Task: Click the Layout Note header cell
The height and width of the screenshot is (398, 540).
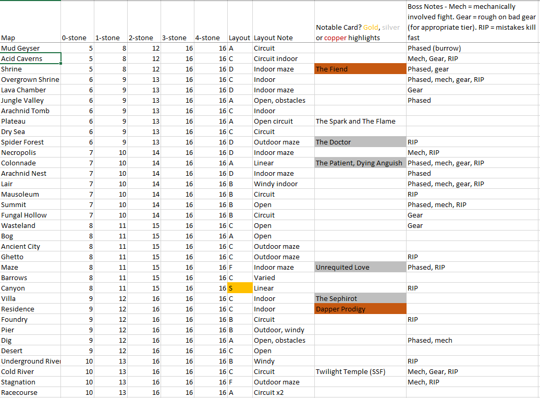Action: [284, 22]
